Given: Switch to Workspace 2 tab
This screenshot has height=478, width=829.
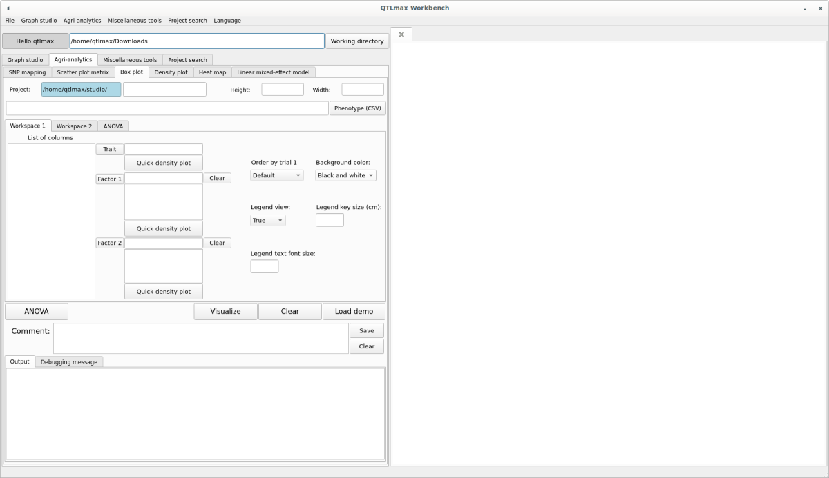Looking at the screenshot, I should point(74,126).
